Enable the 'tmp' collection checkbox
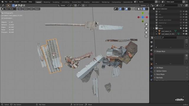This screenshot has width=189, height=106. click(181, 26)
